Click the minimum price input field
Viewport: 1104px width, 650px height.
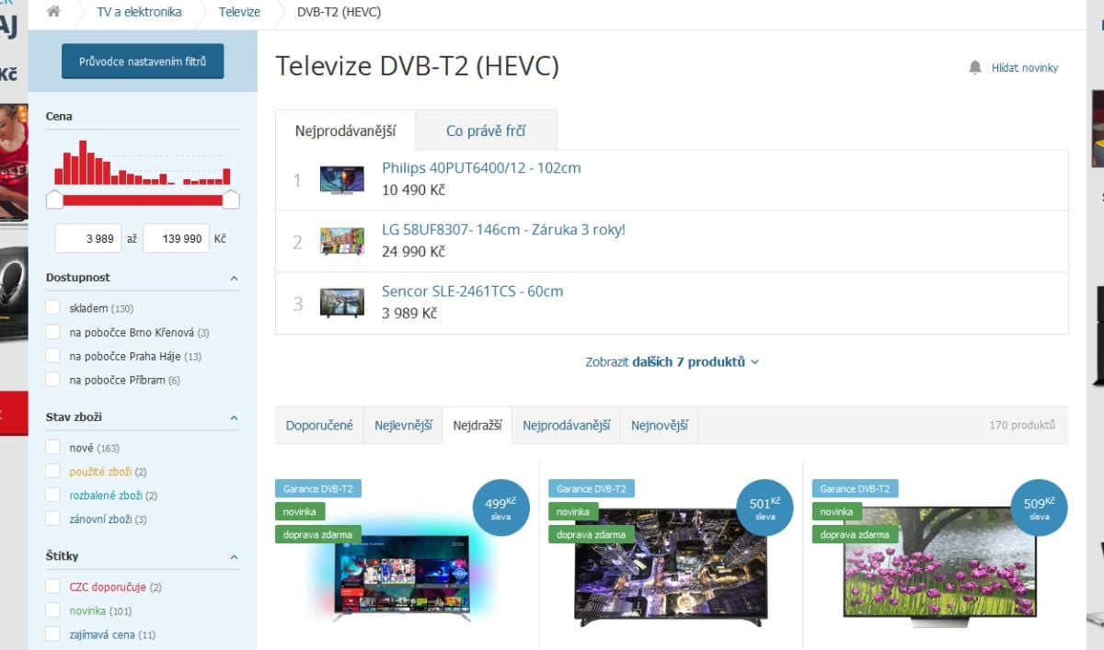[x=90, y=238]
